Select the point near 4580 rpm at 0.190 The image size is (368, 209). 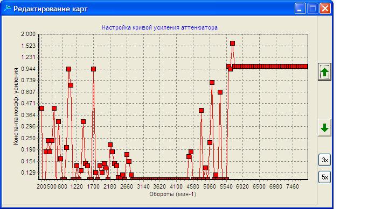point(191,152)
